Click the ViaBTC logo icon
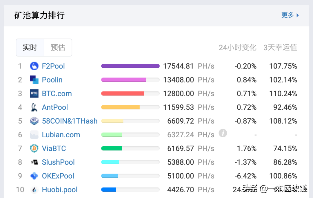This screenshot has width=313, height=198. 34,149
